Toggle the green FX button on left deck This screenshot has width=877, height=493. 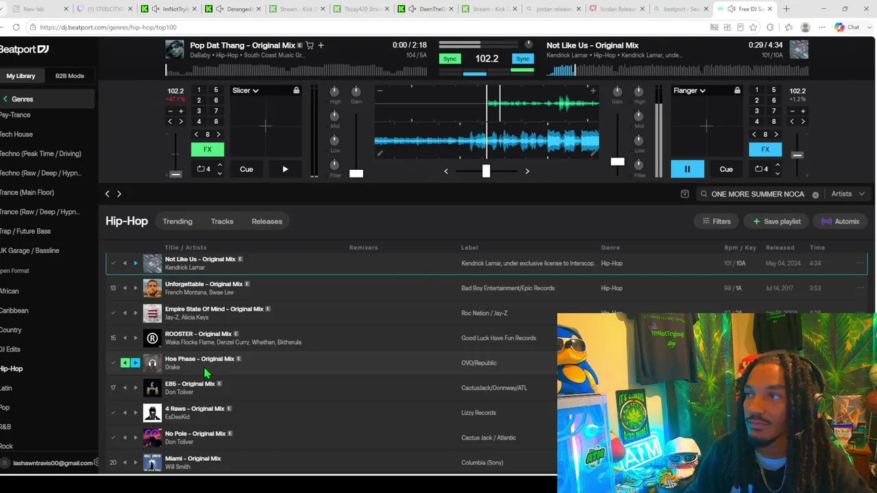[208, 149]
